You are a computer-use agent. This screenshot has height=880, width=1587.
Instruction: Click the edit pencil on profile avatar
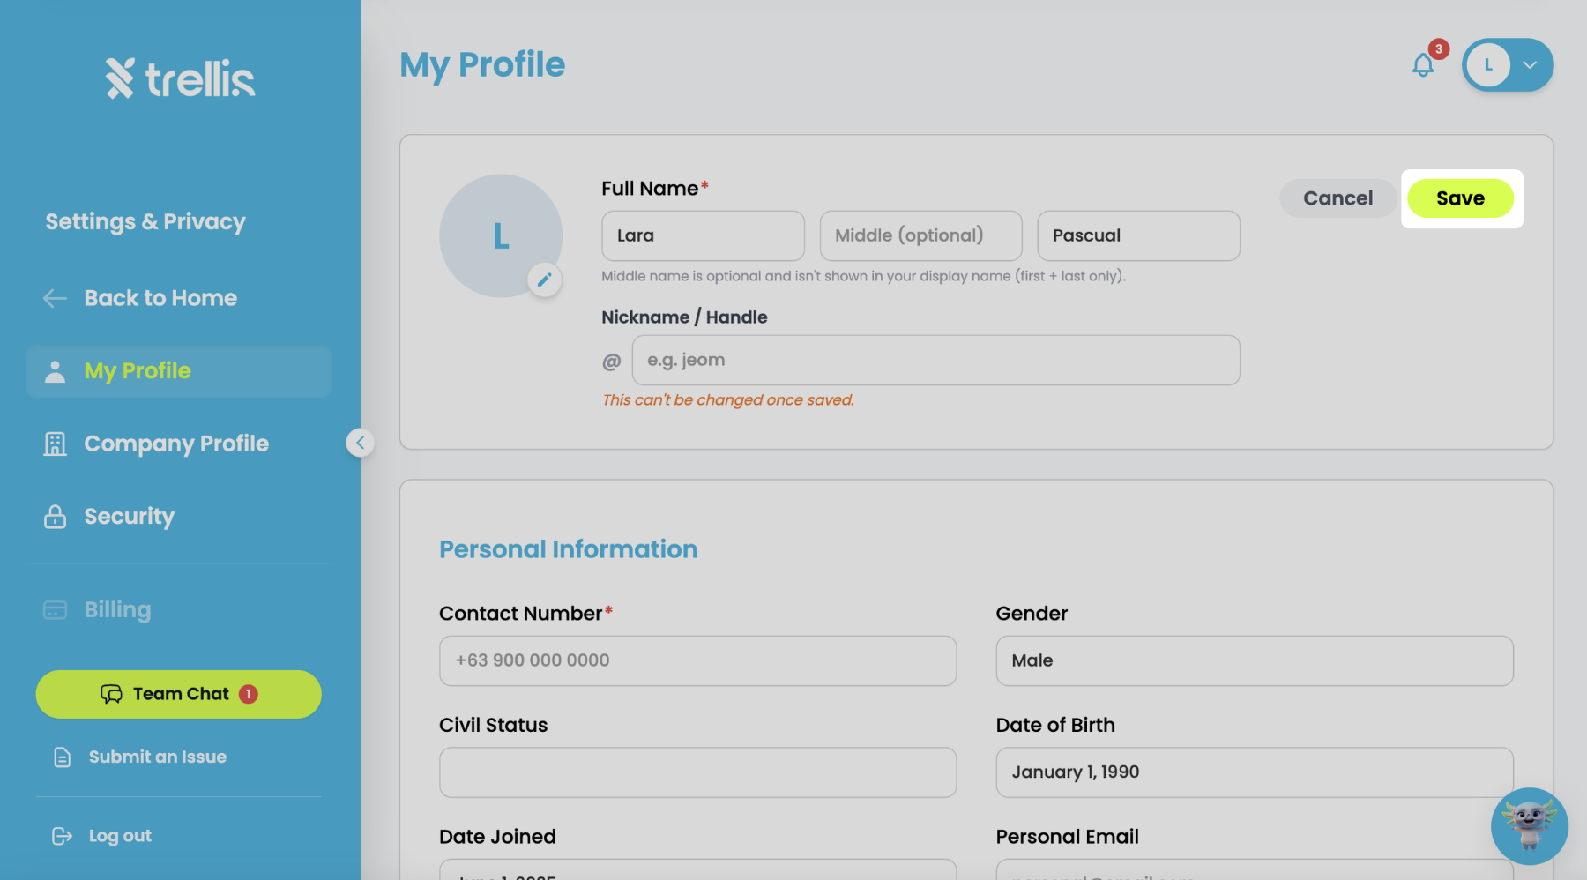(x=545, y=280)
